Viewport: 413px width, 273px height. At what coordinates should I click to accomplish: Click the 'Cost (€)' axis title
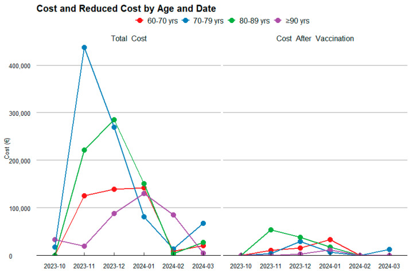coord(7,149)
